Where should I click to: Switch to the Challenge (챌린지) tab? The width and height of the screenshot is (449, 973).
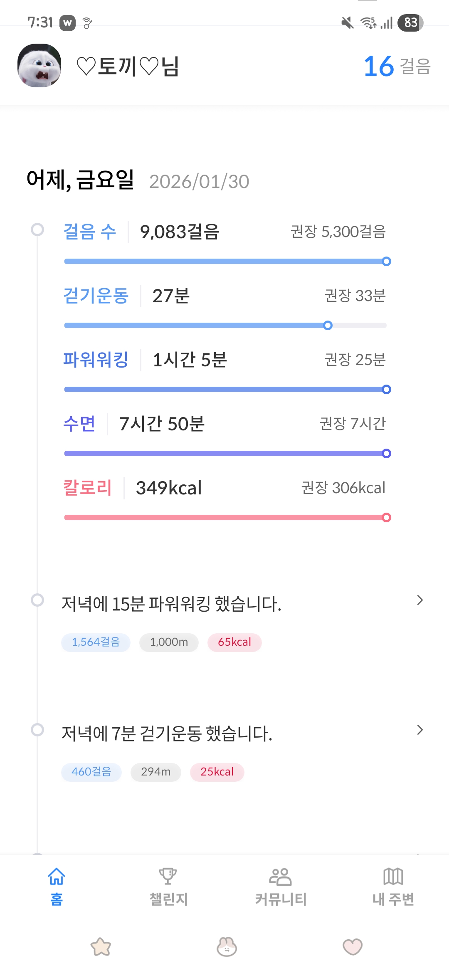[168, 887]
